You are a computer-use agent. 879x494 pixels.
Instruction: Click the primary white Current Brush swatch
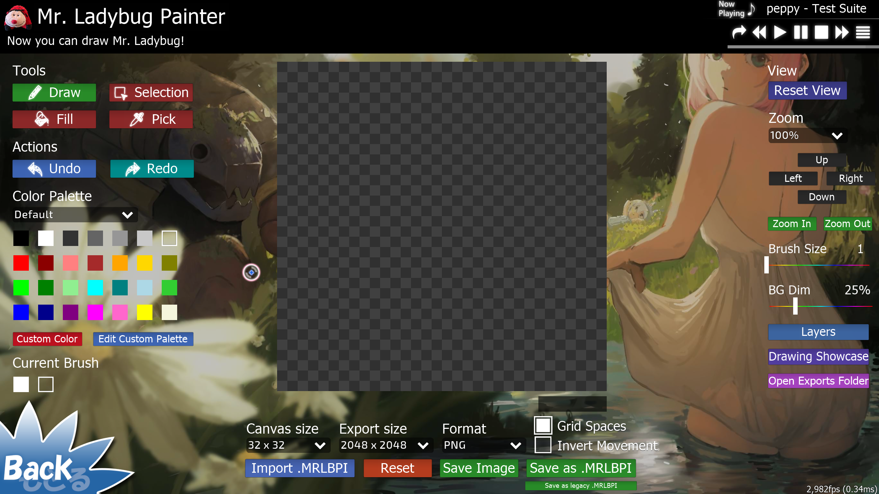click(x=21, y=385)
